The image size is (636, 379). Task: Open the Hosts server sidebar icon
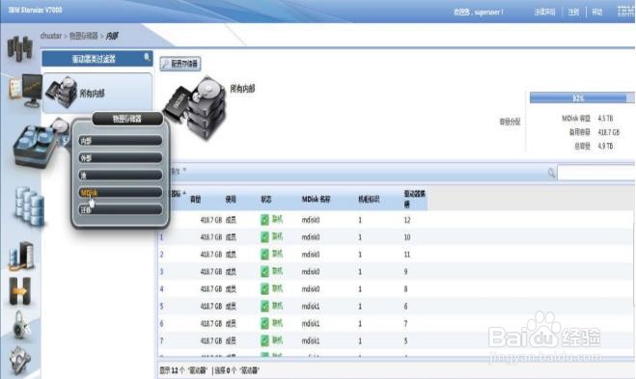(21, 257)
